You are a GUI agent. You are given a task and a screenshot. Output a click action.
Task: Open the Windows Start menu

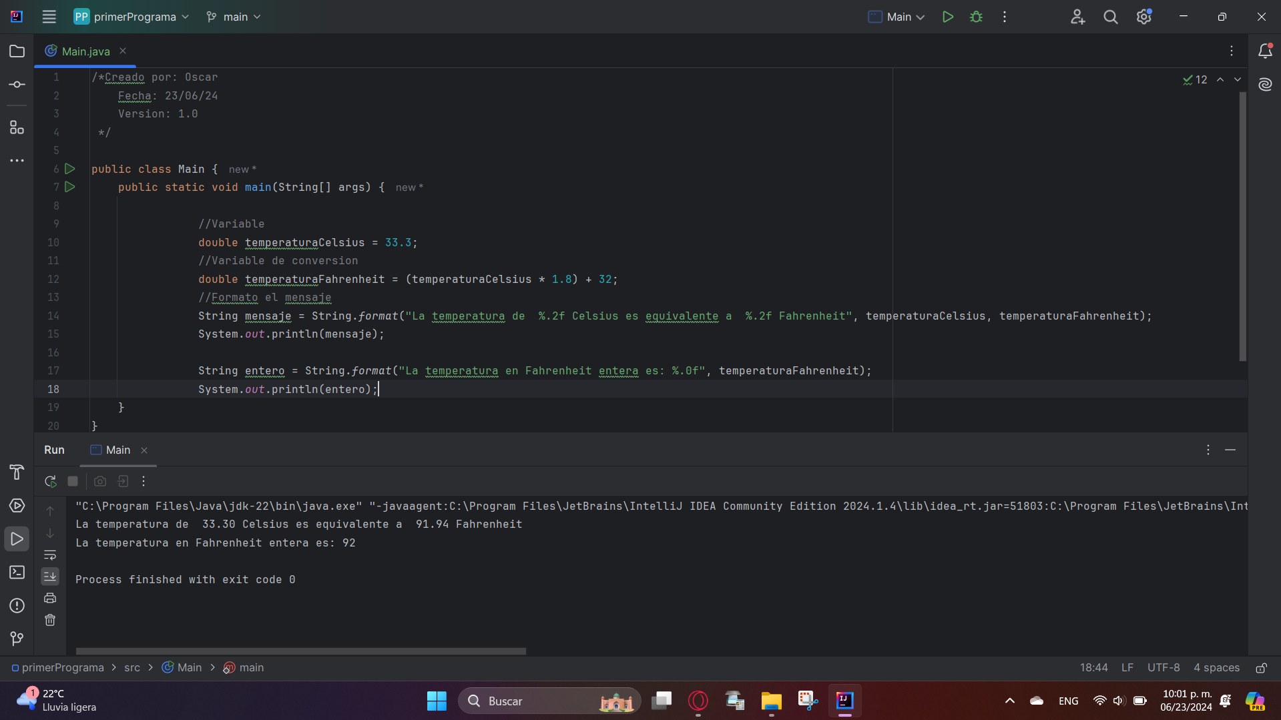coord(437,701)
